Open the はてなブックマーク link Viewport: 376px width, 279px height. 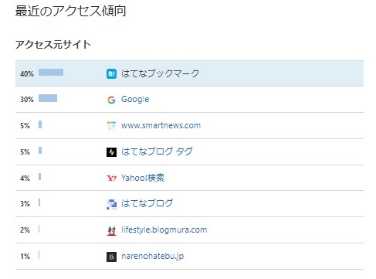[x=160, y=73]
